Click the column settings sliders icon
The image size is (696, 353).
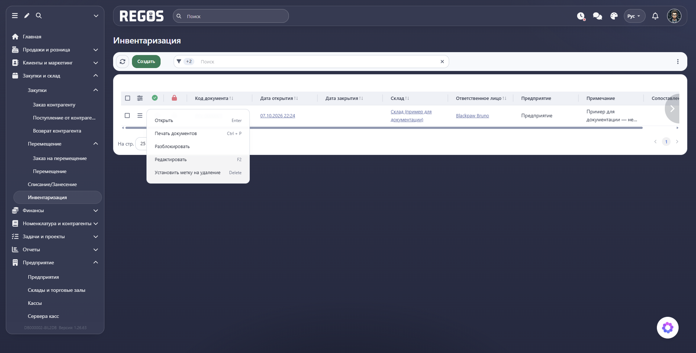[x=140, y=98]
